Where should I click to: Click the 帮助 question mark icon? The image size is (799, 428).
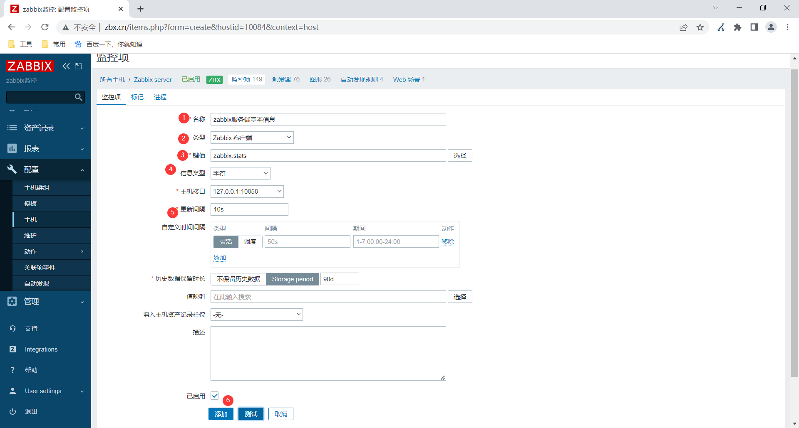[x=13, y=370]
